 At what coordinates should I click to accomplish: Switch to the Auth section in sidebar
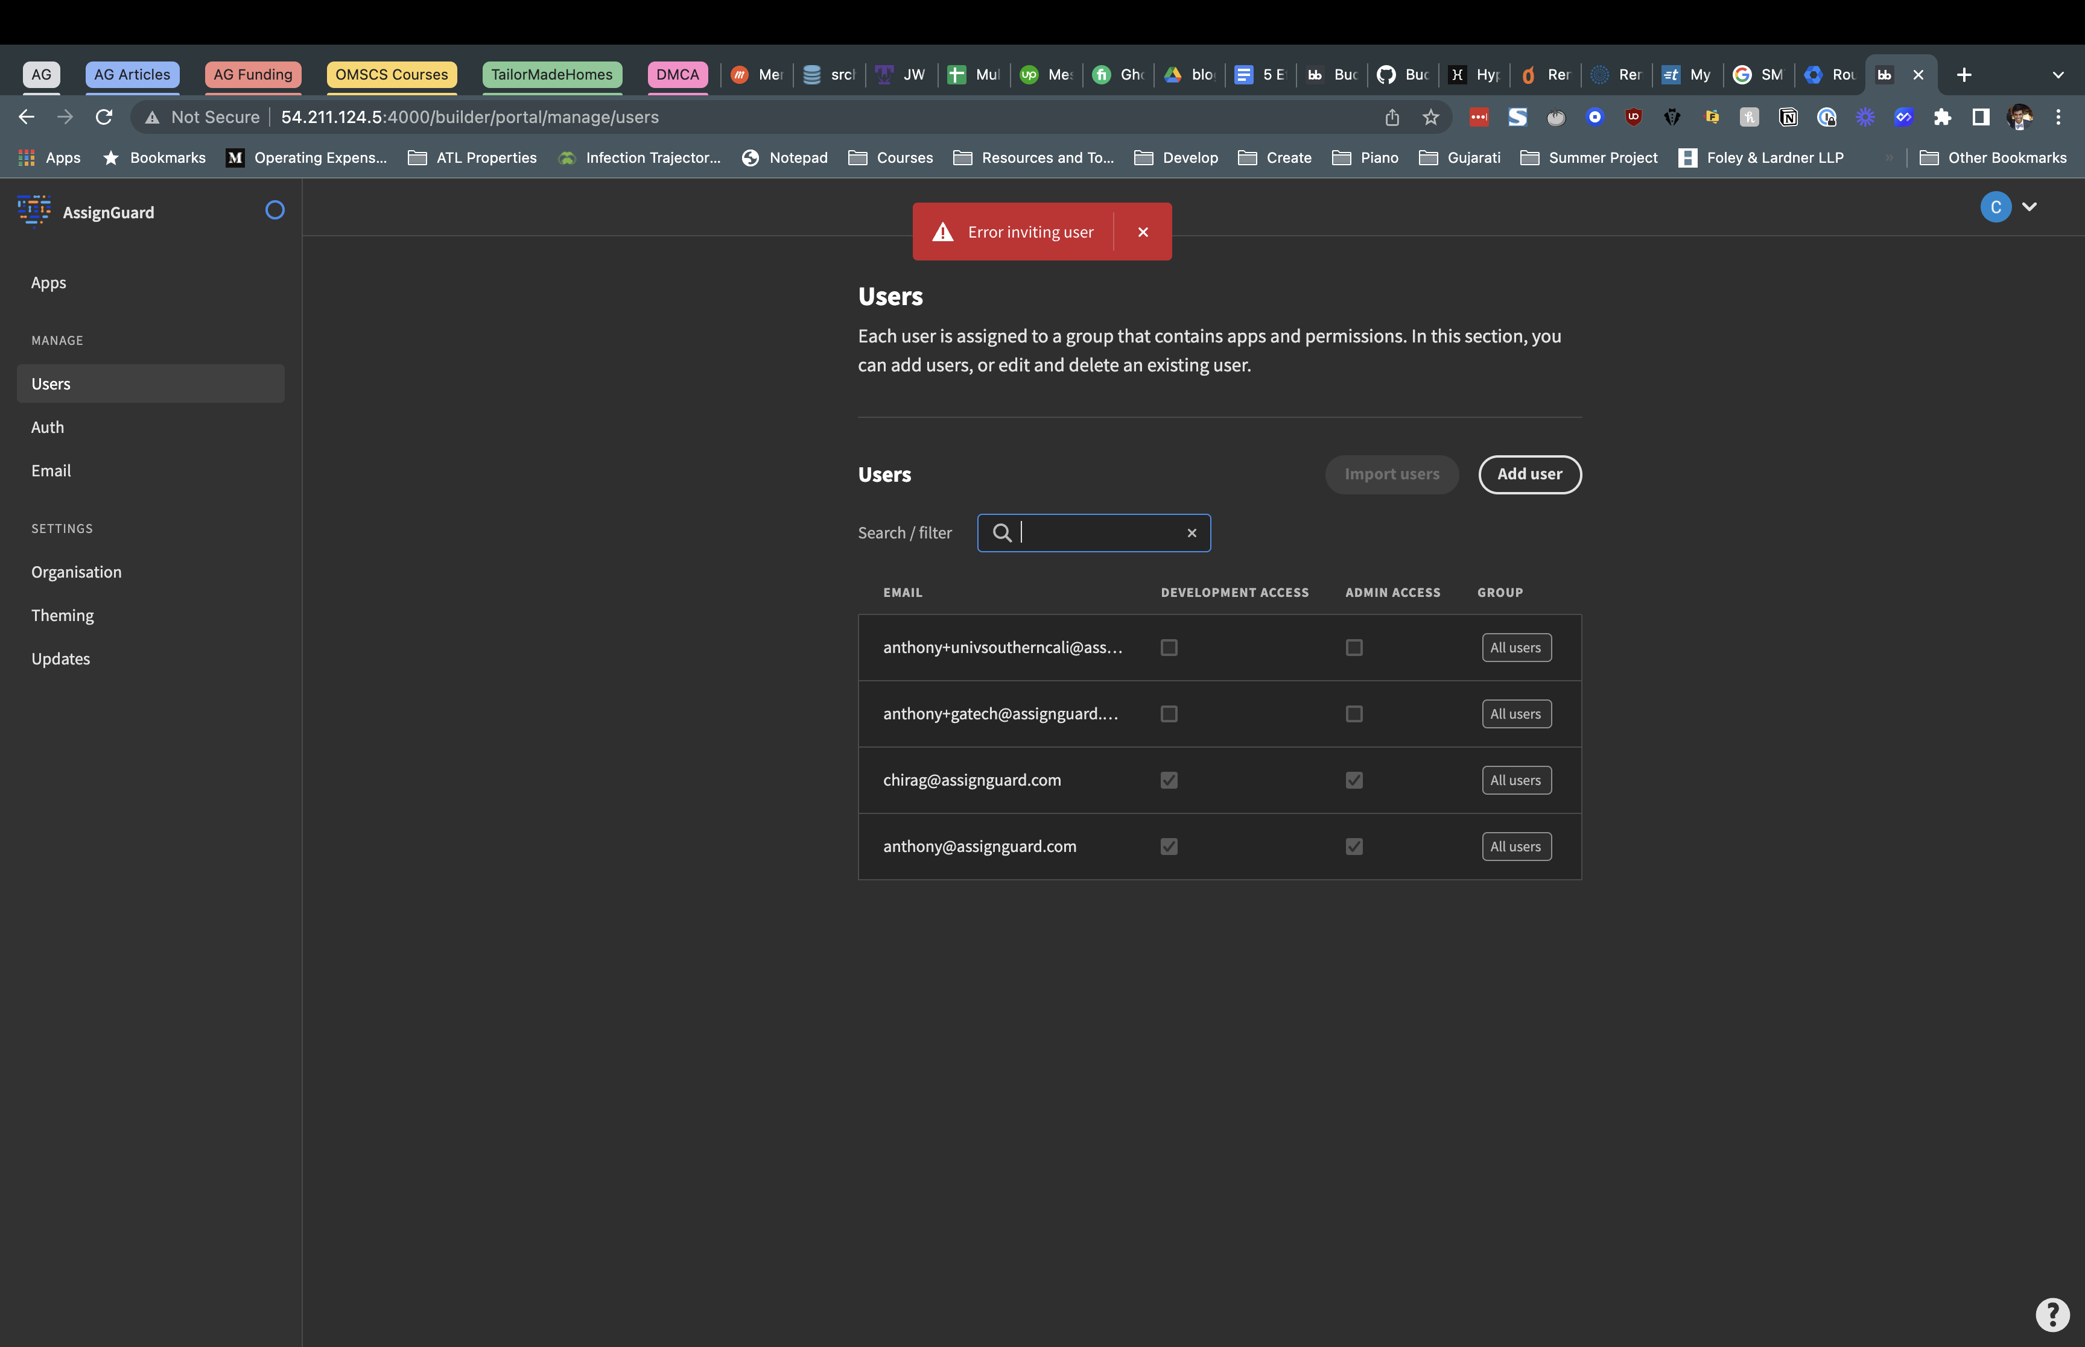click(48, 427)
